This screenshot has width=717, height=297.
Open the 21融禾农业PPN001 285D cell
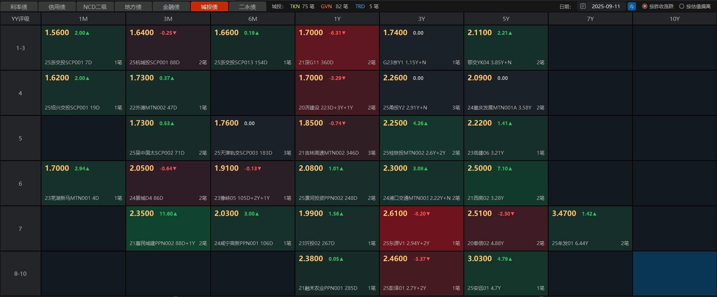[x=337, y=273]
